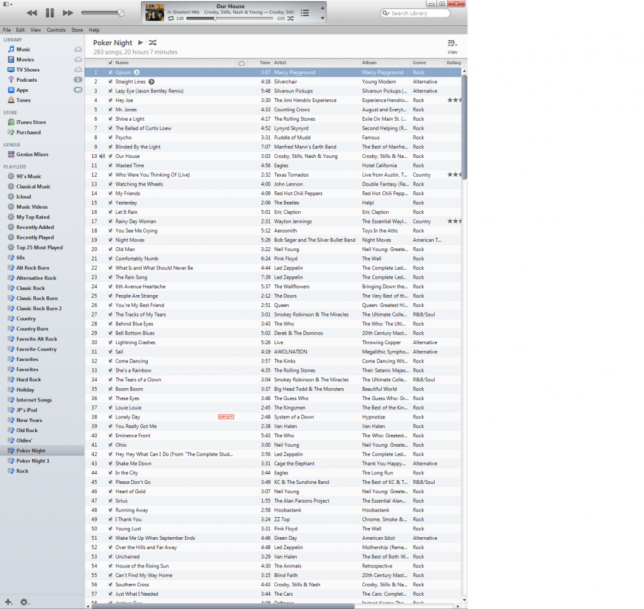
Task: Open Podcasts in the sidebar
Action: [26, 80]
